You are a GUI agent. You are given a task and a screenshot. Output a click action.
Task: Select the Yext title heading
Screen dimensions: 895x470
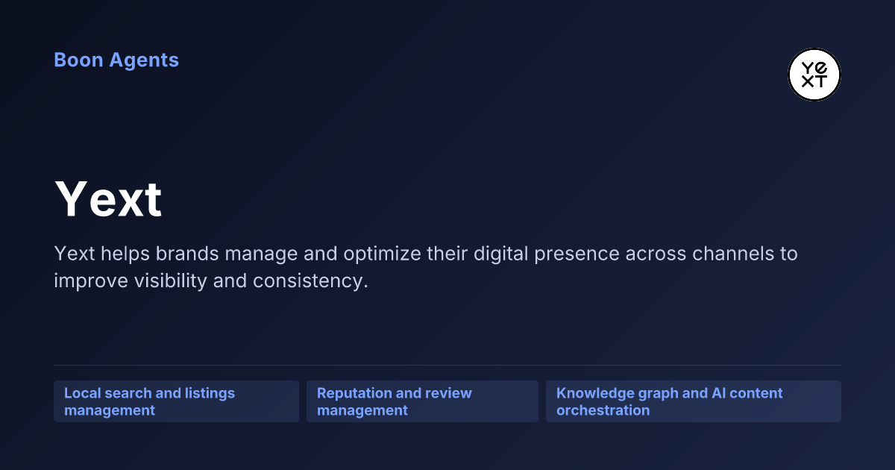pyautogui.click(x=108, y=199)
